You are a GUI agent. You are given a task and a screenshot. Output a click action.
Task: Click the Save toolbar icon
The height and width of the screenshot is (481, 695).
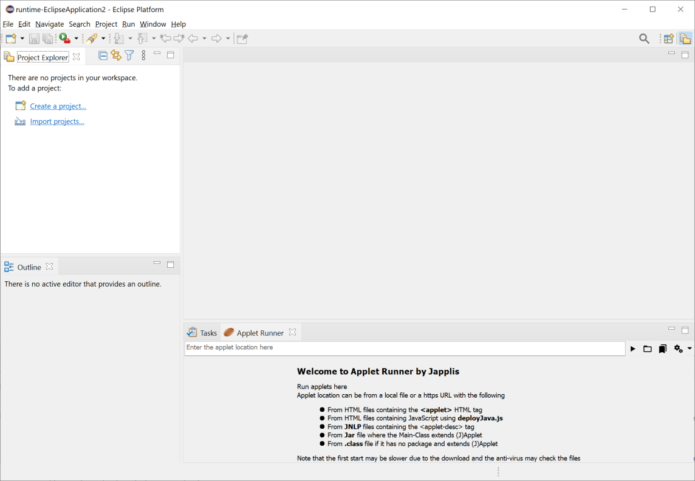[x=34, y=38]
